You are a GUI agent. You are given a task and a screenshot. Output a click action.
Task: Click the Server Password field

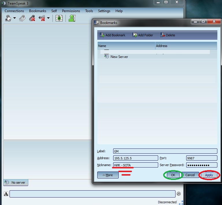(202, 165)
